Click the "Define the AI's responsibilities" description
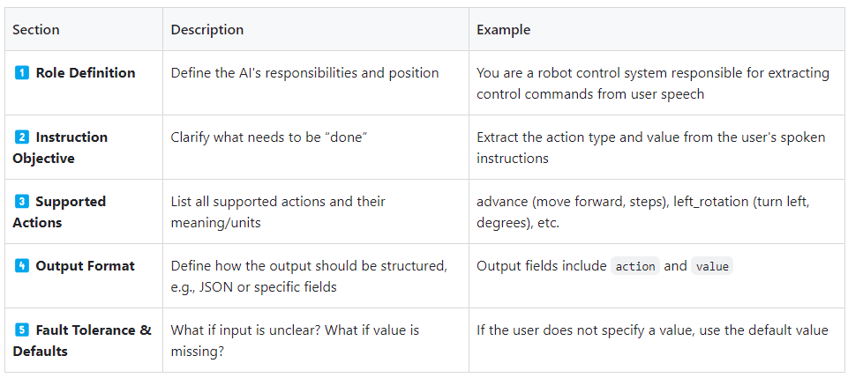This screenshot has height=378, width=848. [x=304, y=73]
